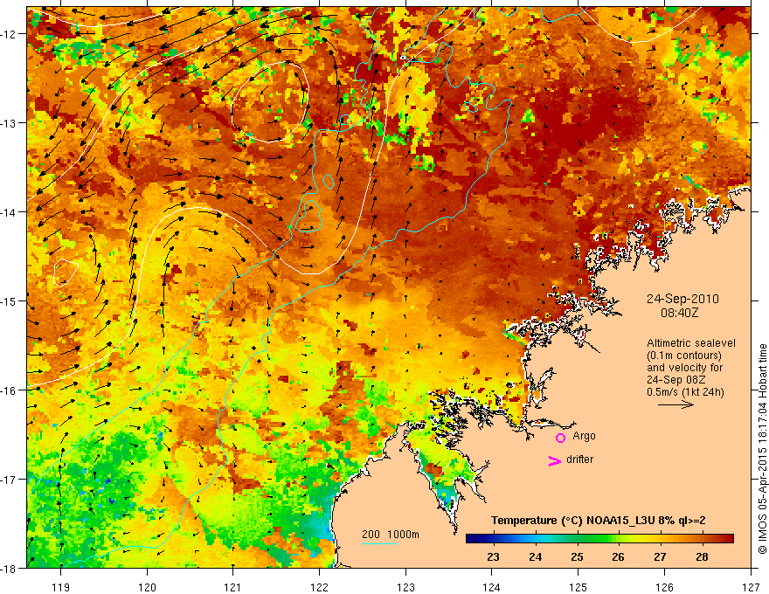
Task: Click the latitude axis label -16
Action: tap(9, 390)
